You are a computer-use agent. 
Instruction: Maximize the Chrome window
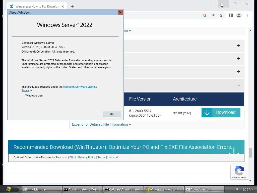235,4
